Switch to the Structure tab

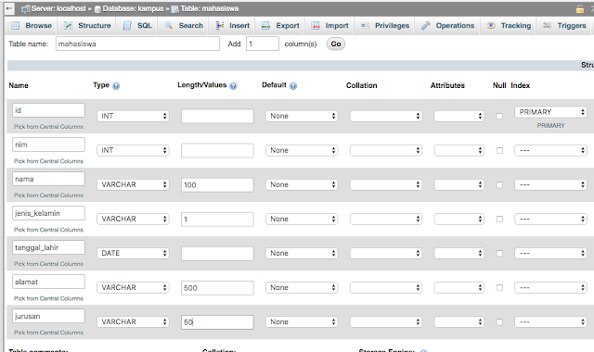tap(87, 26)
